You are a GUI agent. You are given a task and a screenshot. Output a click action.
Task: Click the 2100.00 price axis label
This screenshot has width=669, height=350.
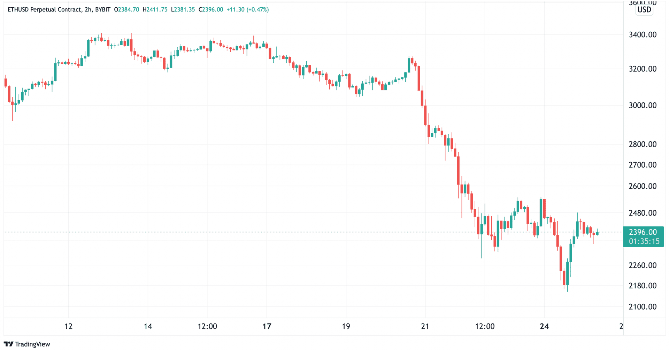pos(643,307)
